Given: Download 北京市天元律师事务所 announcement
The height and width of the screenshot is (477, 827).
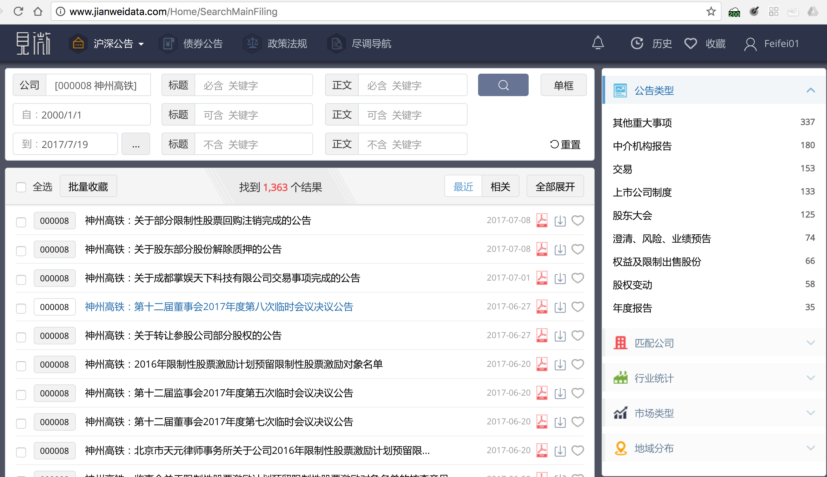Looking at the screenshot, I should [x=560, y=451].
